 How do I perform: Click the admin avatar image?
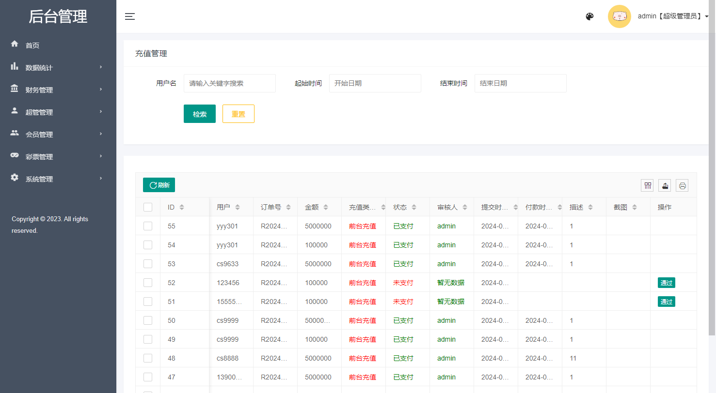619,16
